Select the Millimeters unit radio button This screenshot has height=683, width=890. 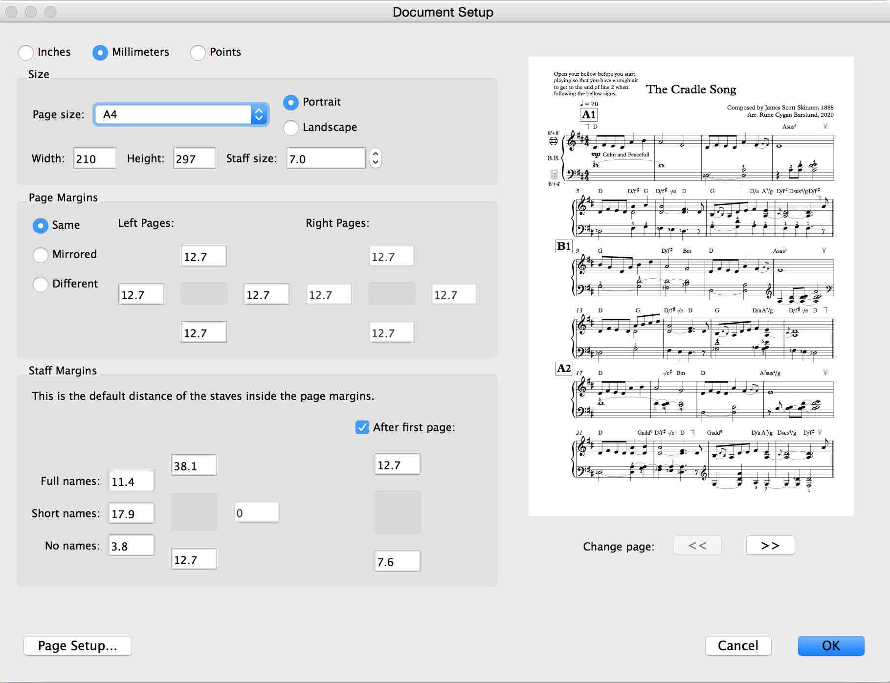click(100, 52)
